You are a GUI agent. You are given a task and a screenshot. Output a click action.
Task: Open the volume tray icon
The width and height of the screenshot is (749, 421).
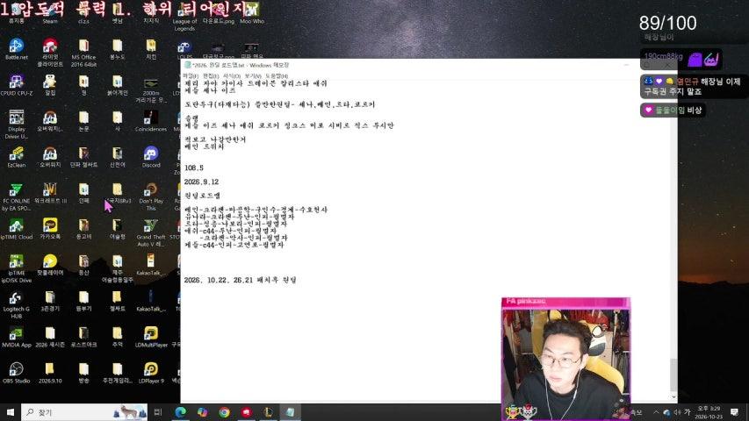coord(677,412)
